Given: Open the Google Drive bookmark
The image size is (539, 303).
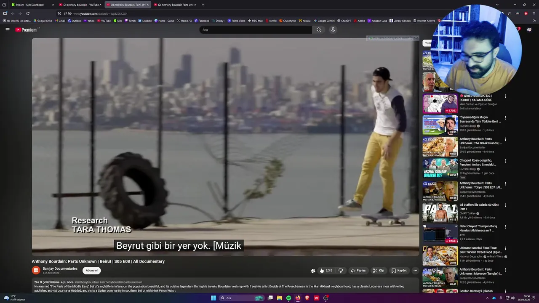Looking at the screenshot, I should (x=43, y=21).
